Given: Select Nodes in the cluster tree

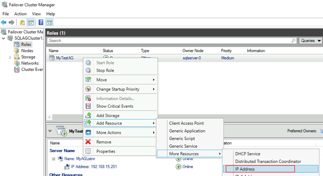Looking at the screenshot, I should click(x=27, y=51).
